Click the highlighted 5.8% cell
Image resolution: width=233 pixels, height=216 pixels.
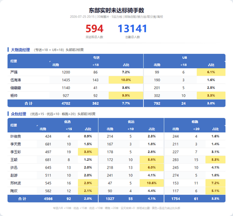[151, 160]
